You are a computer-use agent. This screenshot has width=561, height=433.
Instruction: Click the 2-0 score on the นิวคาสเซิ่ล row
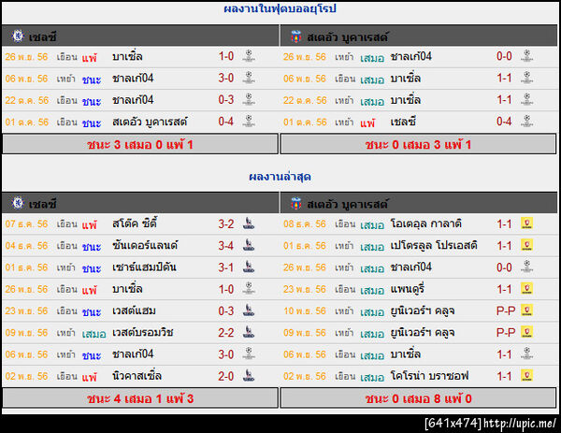[226, 376]
